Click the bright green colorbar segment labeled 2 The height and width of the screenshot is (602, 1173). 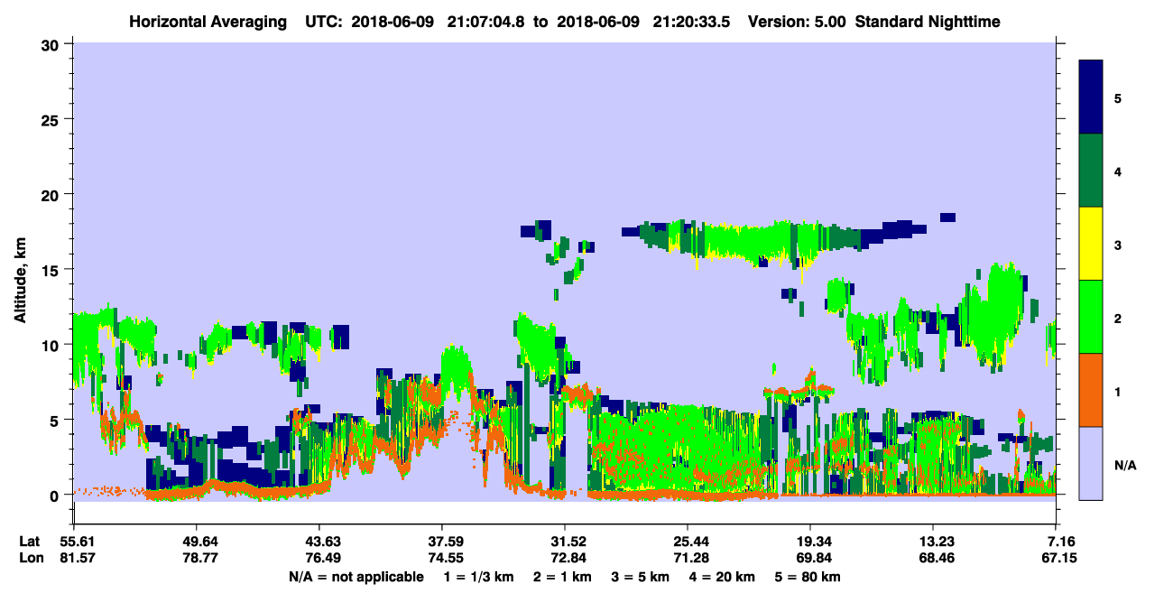coord(1091,317)
